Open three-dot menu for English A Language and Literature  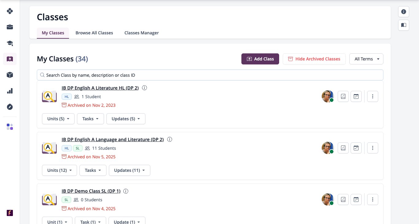[x=373, y=148]
